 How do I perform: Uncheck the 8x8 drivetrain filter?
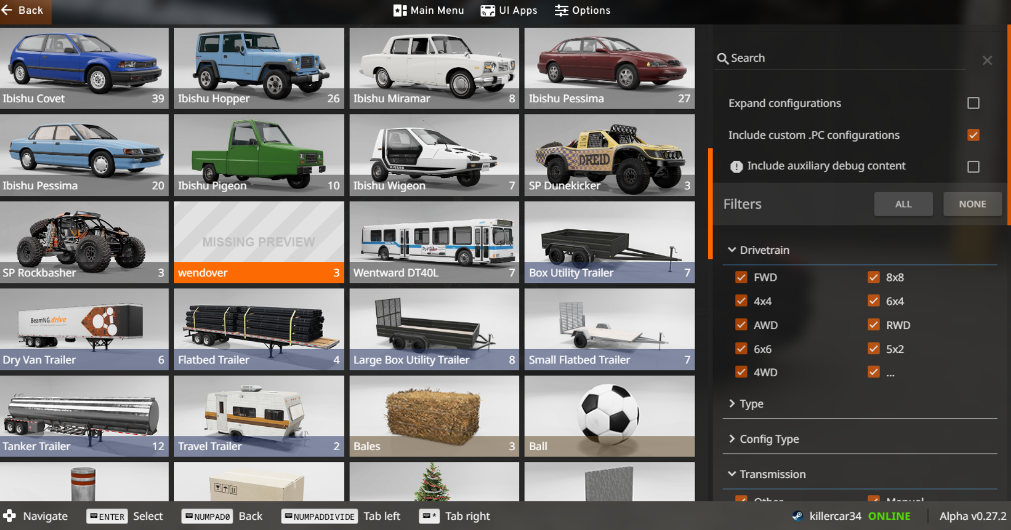pos(873,277)
